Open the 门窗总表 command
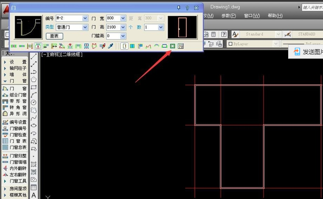The width and height of the screenshot is (323, 199). [x=15, y=147]
